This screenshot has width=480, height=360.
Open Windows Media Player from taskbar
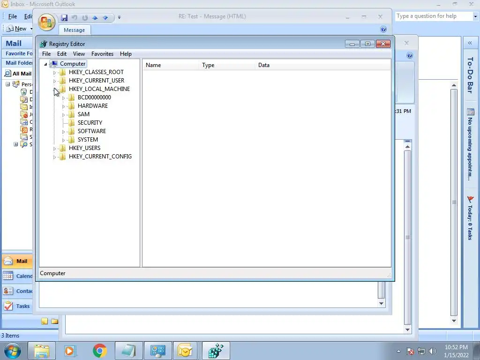pyautogui.click(x=69, y=351)
